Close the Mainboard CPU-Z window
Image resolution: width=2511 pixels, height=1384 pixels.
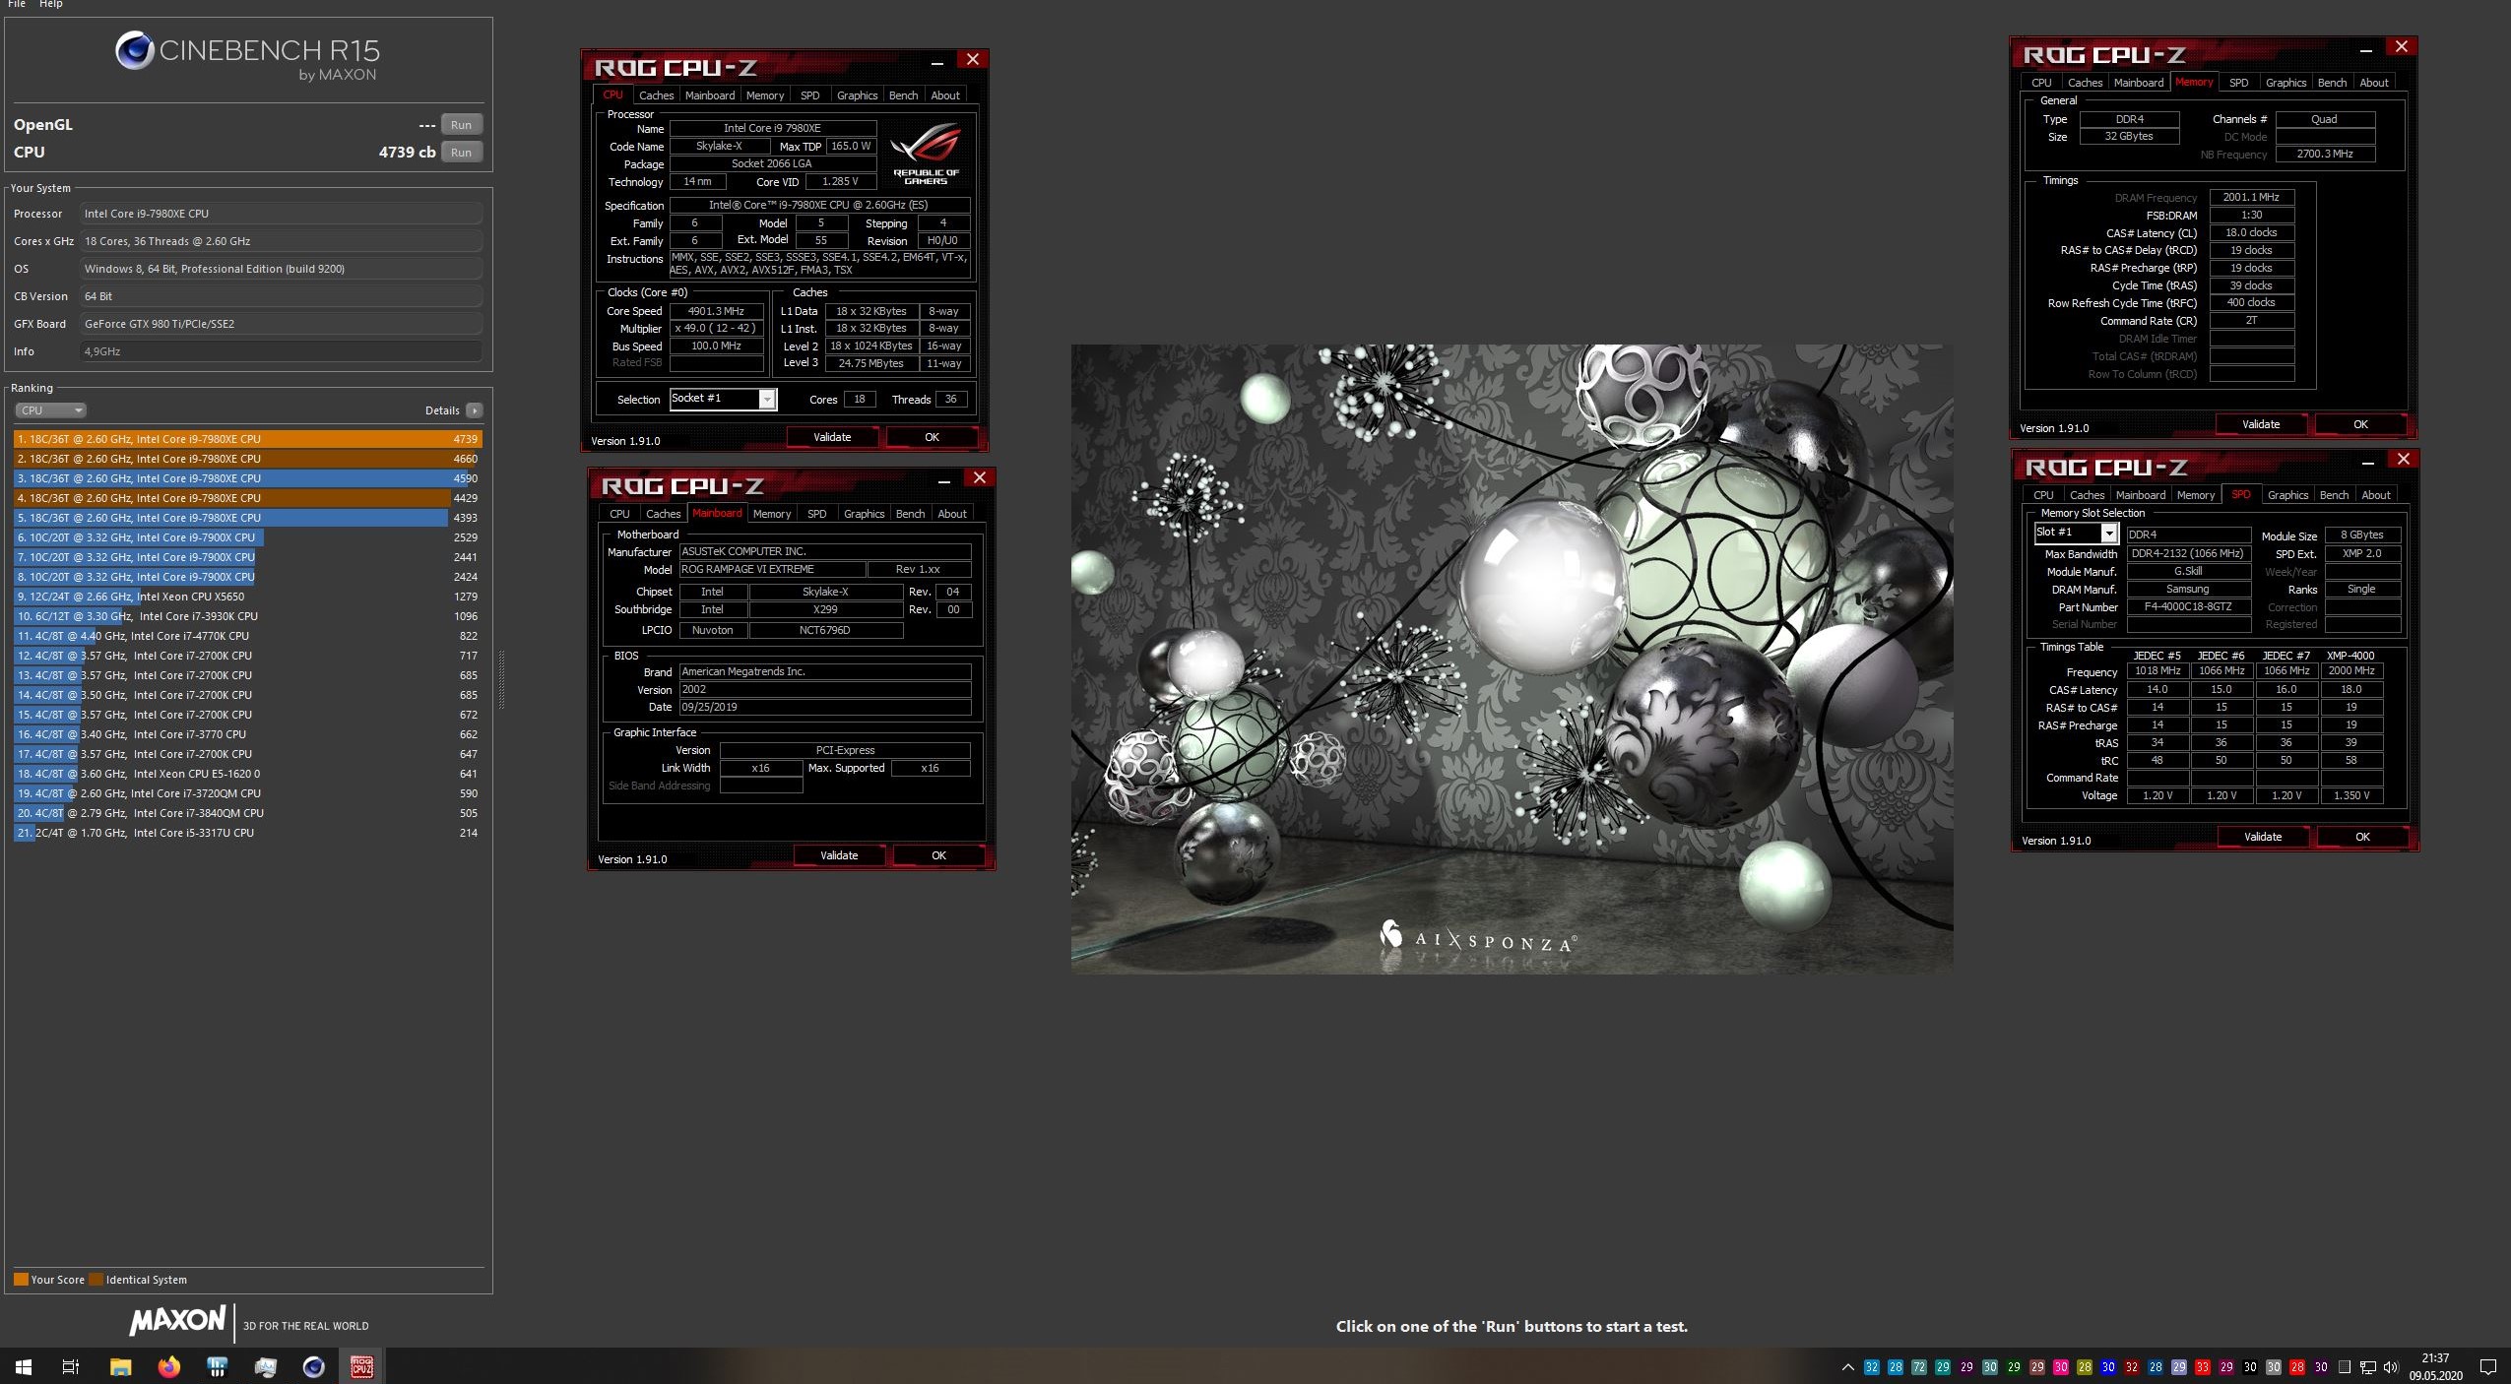click(979, 478)
